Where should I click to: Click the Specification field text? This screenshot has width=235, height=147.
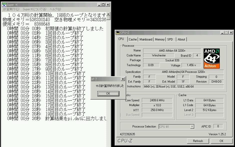[184, 72]
